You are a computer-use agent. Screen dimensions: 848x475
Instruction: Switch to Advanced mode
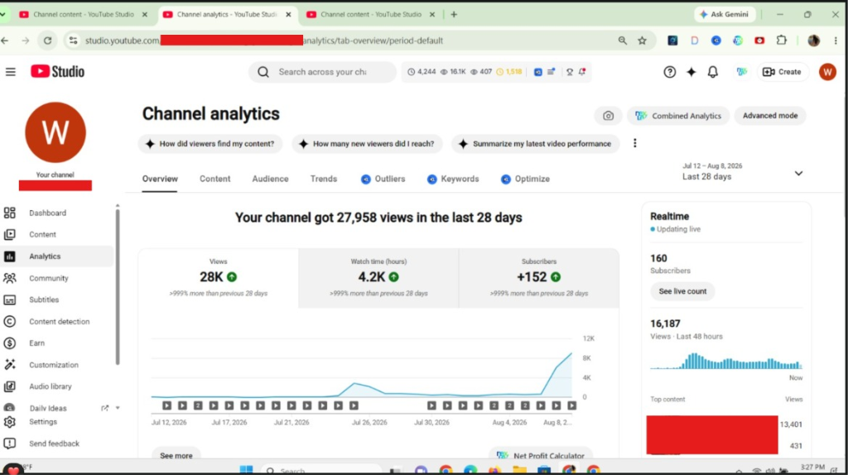click(770, 116)
